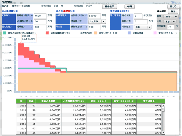Click the 変動リスク A-B column header
182x136 pixels.
99,101
